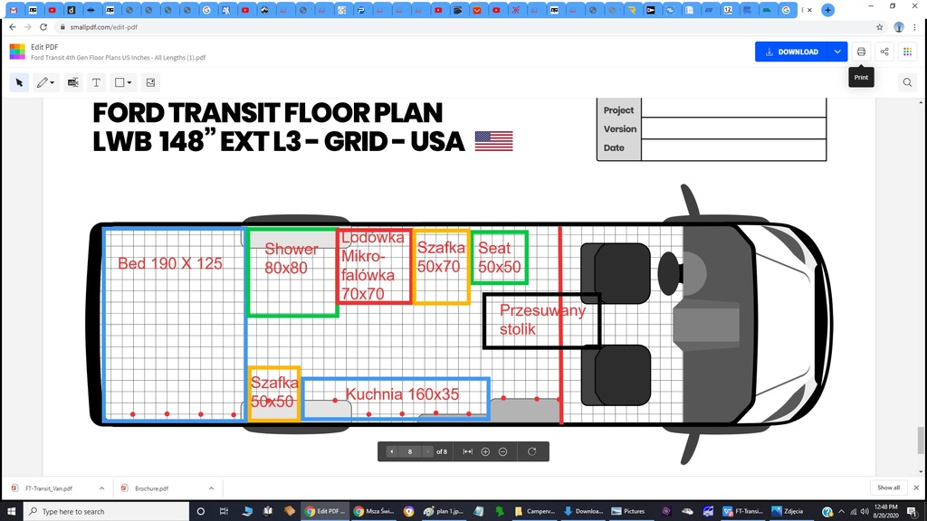Click the browser back arrow
Viewport: 927px width, 521px height.
[13, 27]
